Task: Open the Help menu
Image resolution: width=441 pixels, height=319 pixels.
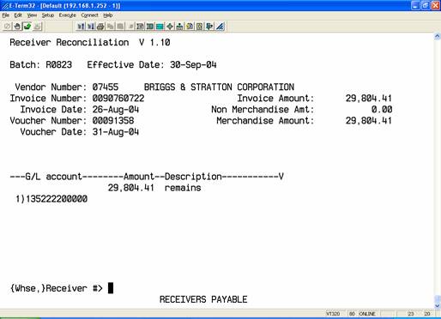Action: click(x=108, y=15)
